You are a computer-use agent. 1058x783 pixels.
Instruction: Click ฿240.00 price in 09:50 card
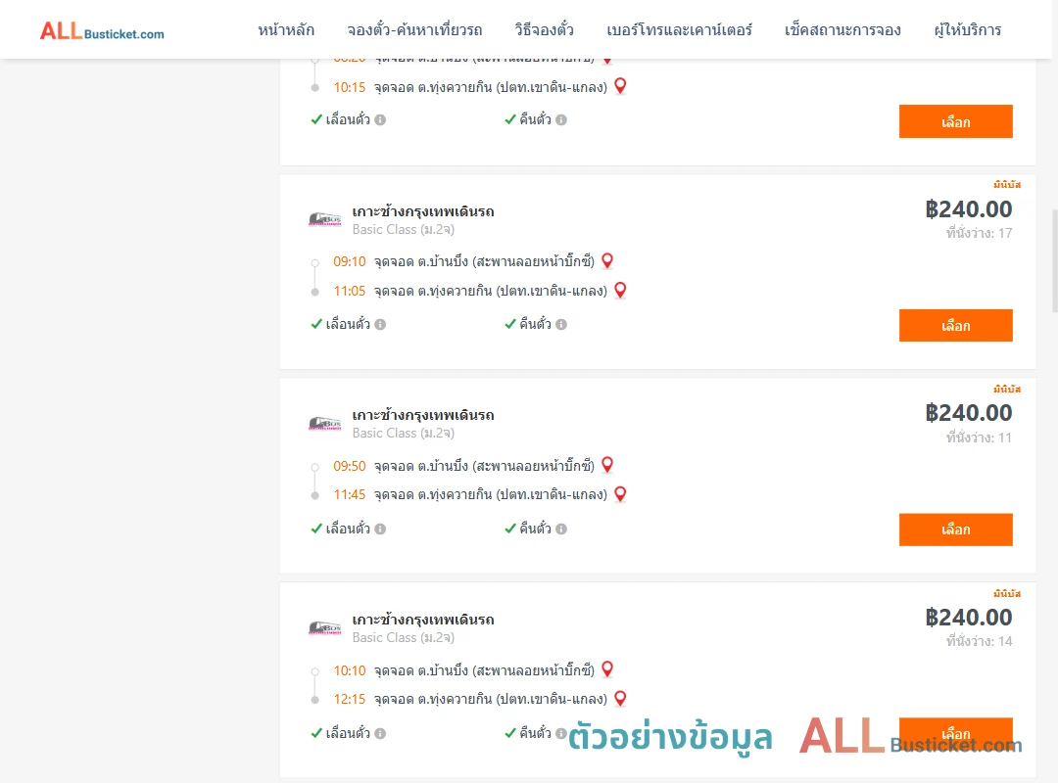(969, 413)
